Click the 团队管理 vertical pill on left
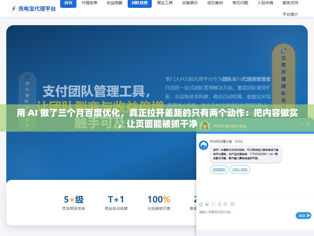314x236 pixels. [27, 101]
